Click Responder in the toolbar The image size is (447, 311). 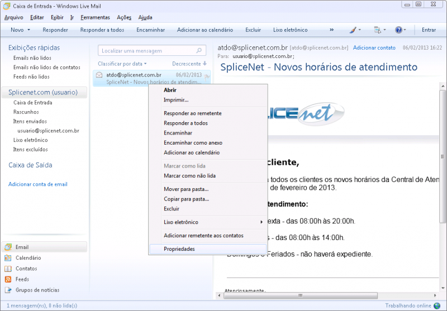click(55, 30)
